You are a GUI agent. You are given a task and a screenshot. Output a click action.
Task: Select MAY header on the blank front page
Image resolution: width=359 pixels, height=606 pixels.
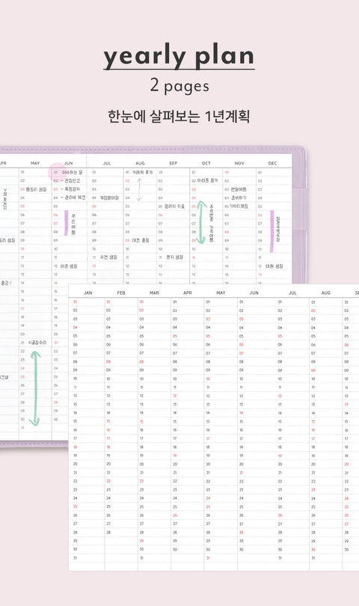pyautogui.click(x=221, y=293)
